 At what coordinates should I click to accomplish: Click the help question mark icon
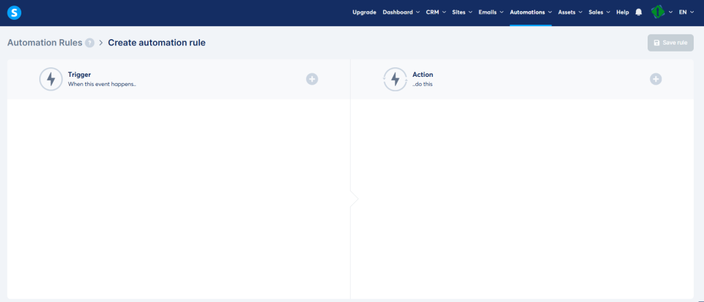90,43
